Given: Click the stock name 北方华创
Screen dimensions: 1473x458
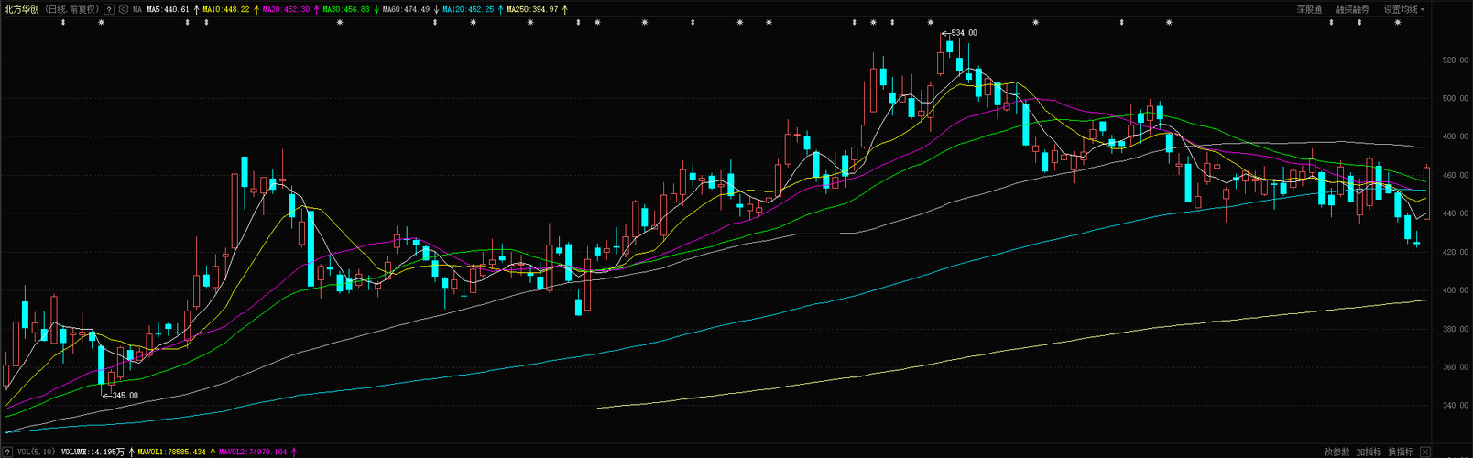Looking at the screenshot, I should pyautogui.click(x=22, y=9).
